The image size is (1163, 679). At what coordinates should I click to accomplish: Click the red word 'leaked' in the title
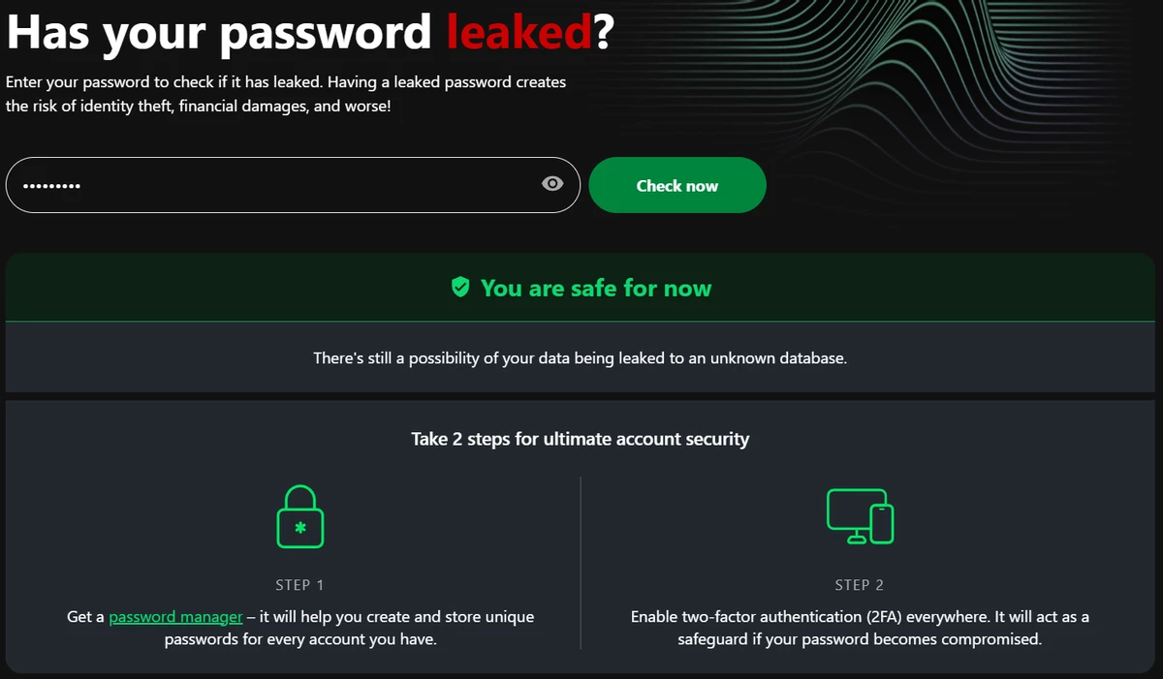click(x=519, y=32)
